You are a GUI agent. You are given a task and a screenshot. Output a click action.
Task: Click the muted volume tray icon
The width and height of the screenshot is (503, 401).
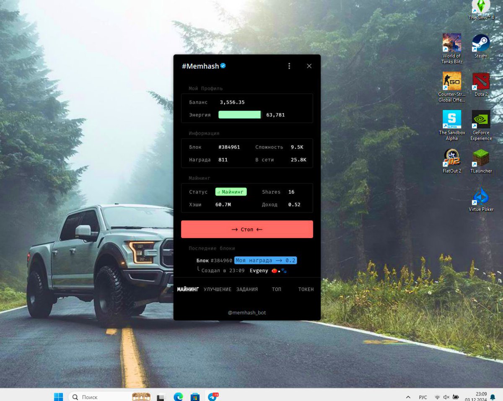pyautogui.click(x=446, y=397)
